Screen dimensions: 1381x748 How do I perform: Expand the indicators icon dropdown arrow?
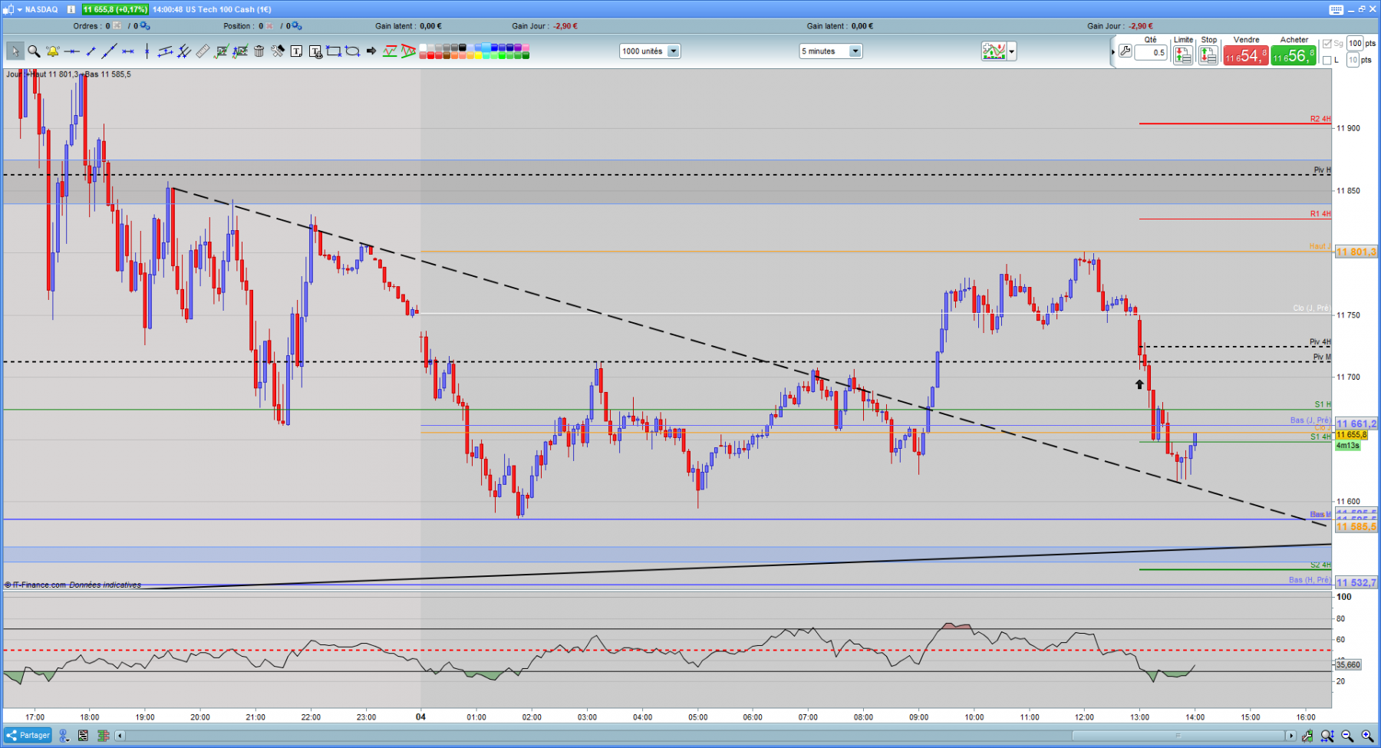pos(1012,51)
